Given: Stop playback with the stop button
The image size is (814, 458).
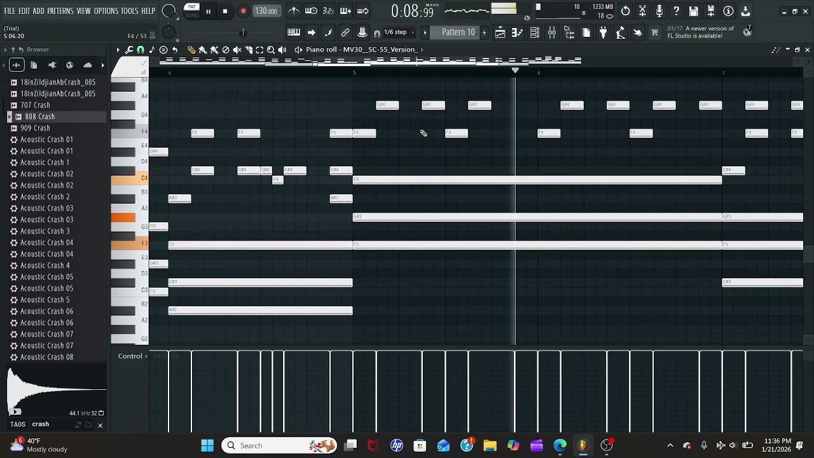Looking at the screenshot, I should pyautogui.click(x=225, y=11).
